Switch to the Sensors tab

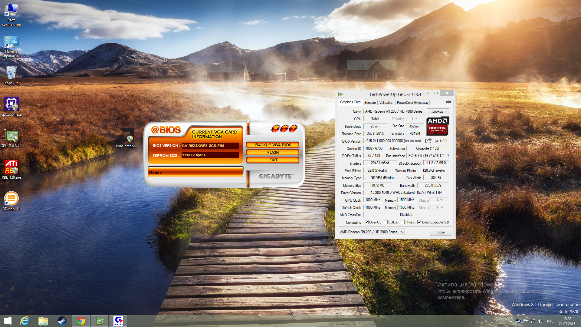coord(370,103)
